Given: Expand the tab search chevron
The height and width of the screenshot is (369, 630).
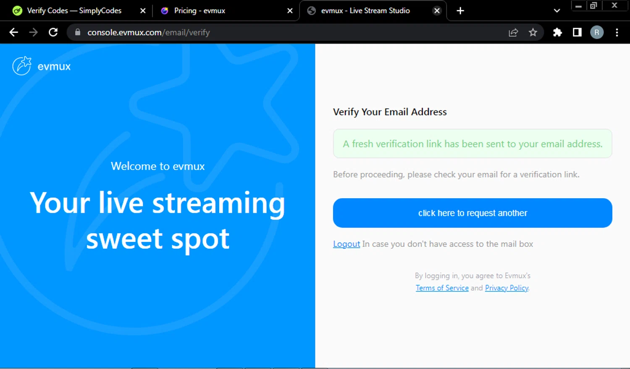Looking at the screenshot, I should tap(557, 11).
